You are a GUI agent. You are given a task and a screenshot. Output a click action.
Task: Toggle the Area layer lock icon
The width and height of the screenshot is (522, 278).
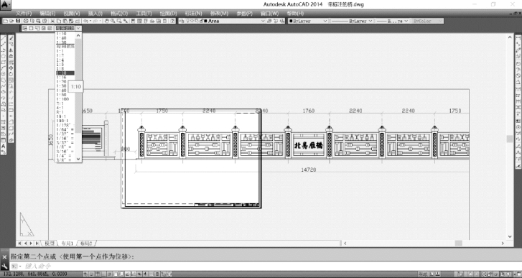point(201,21)
